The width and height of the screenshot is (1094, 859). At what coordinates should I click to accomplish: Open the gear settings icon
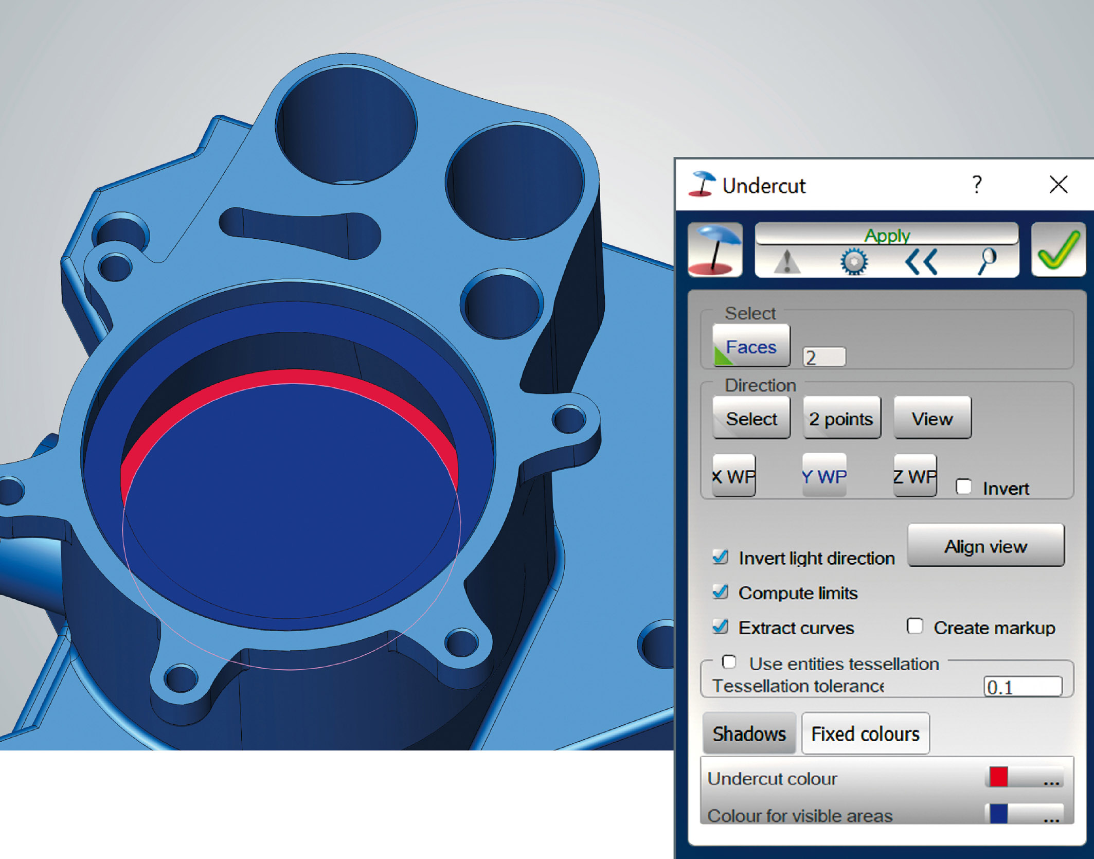854,261
